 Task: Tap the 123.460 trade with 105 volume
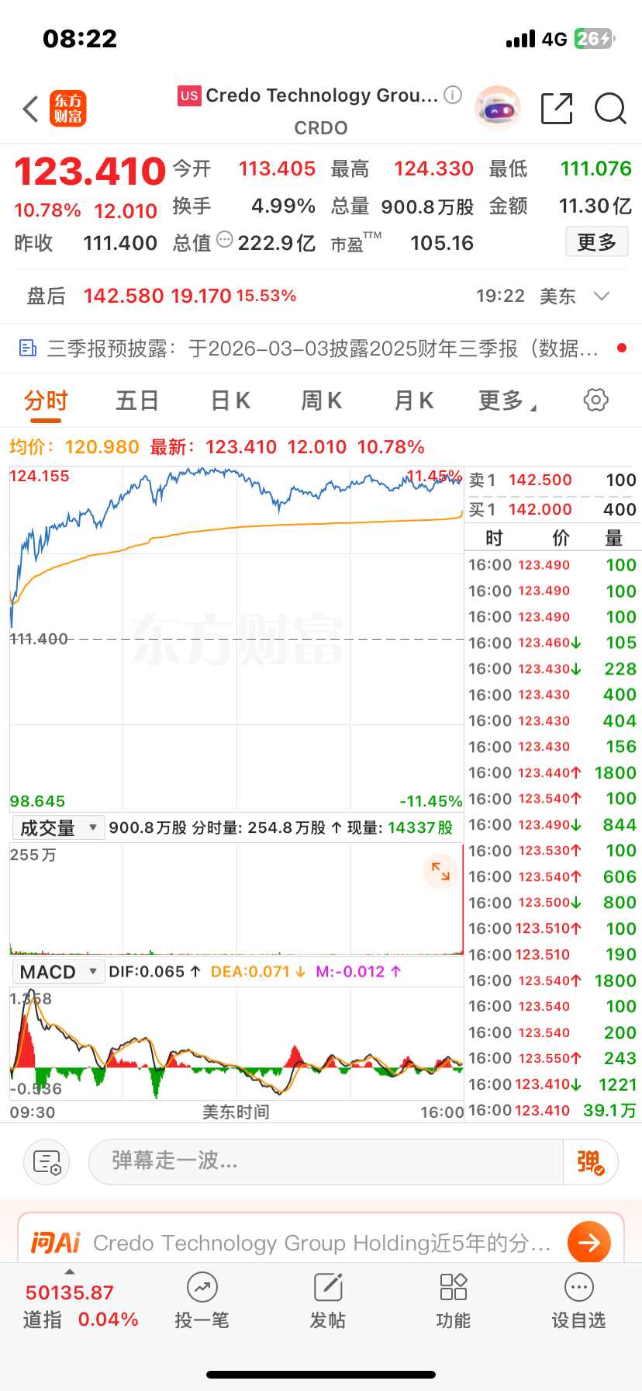552,643
